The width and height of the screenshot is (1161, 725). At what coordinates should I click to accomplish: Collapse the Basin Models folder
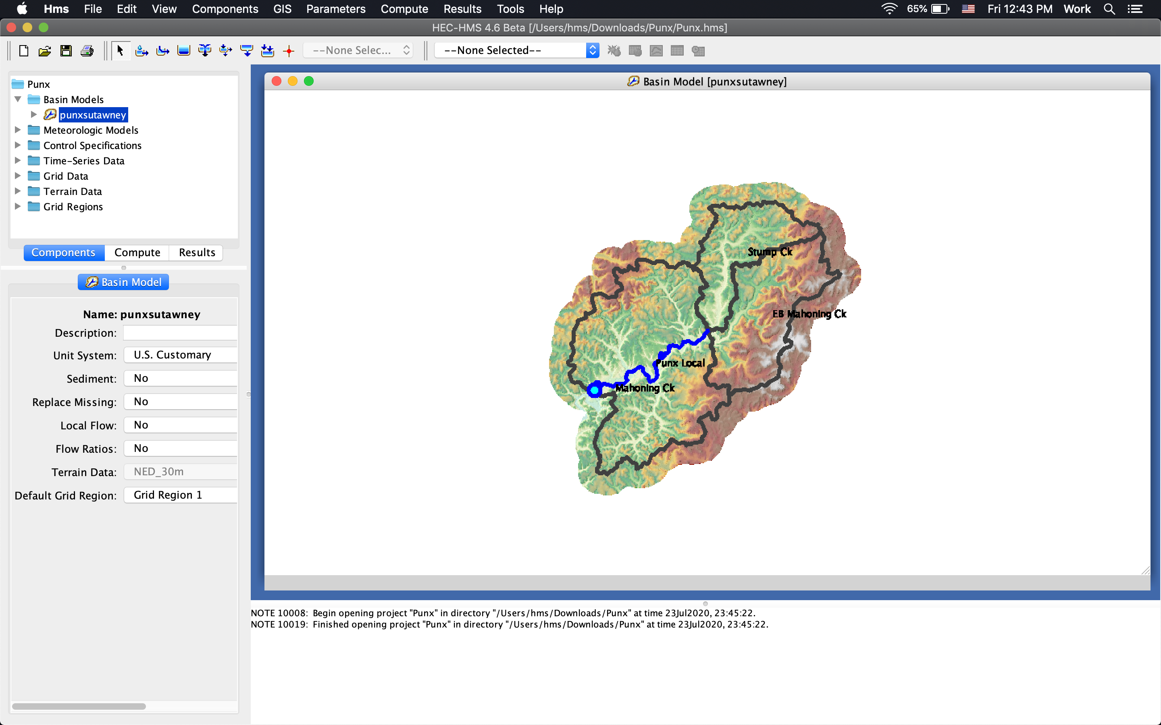[18, 99]
